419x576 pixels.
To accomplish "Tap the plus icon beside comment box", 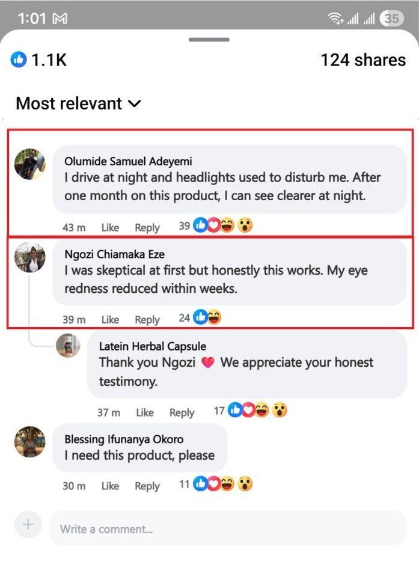I will coord(28,525).
